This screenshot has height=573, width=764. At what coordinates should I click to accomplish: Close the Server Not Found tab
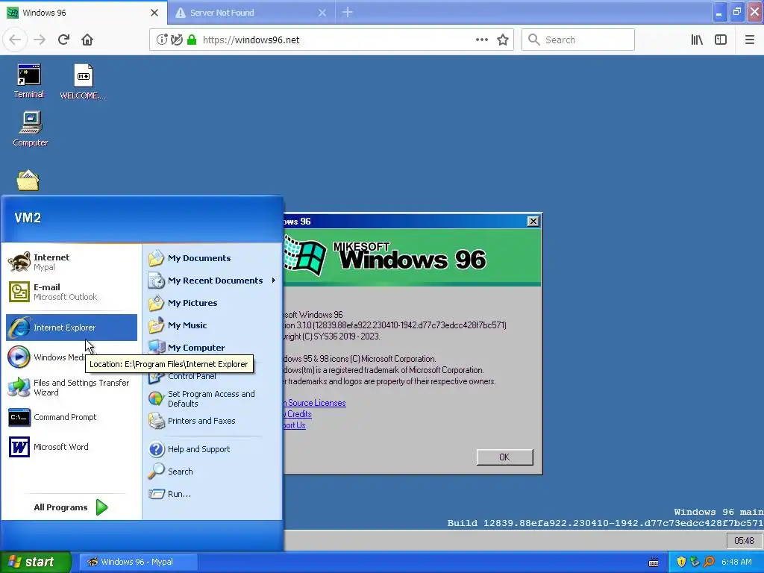(322, 13)
